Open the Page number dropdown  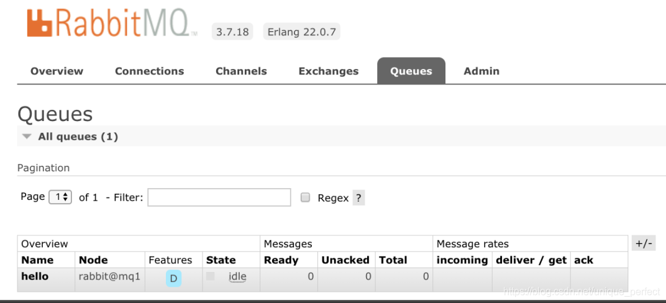click(60, 197)
